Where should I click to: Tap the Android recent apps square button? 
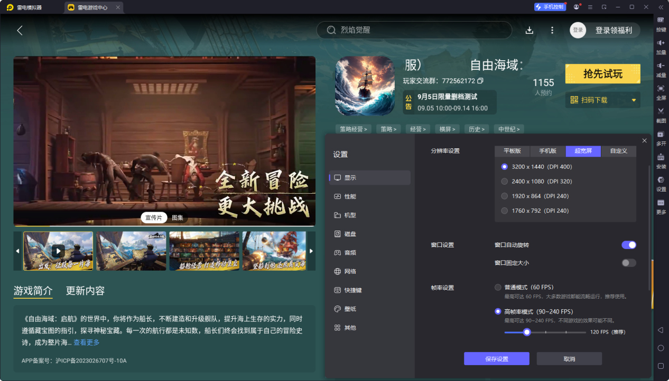[661, 366]
